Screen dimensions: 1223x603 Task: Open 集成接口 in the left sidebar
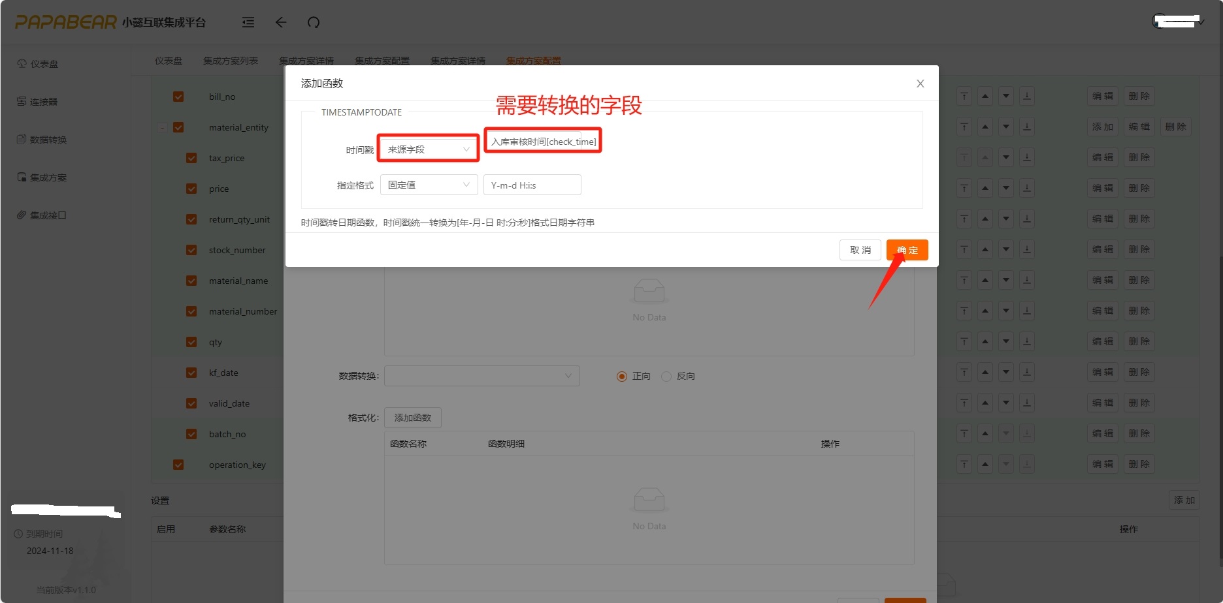(x=48, y=215)
